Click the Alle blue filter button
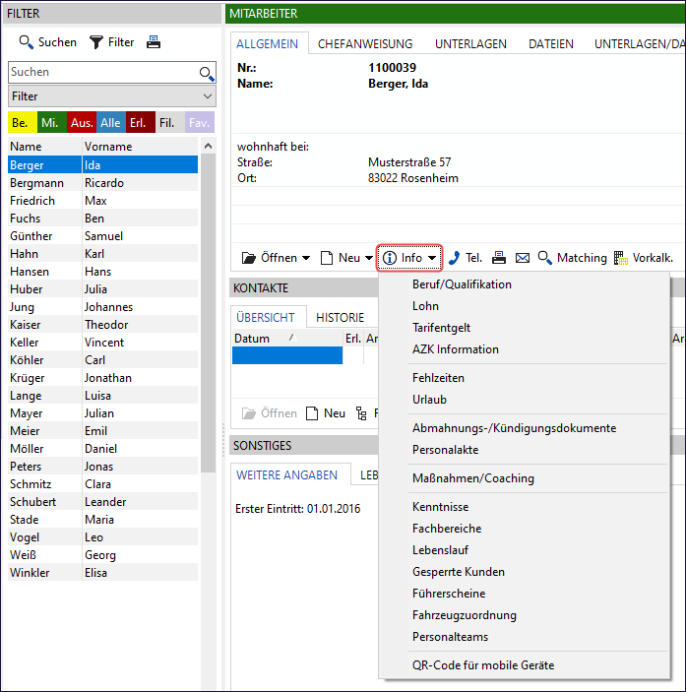This screenshot has width=686, height=692. tap(111, 122)
